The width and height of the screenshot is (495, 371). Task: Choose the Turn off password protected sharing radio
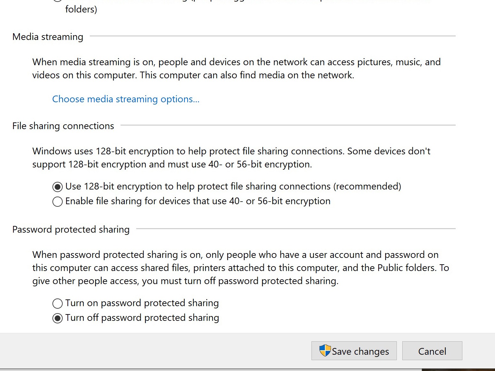[58, 318]
